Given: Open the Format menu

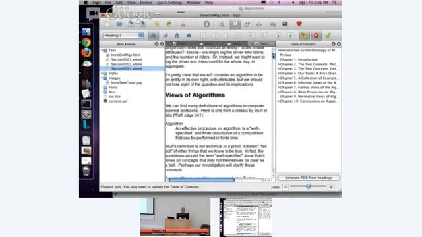Looking at the screenshot, I should tap(146, 3).
